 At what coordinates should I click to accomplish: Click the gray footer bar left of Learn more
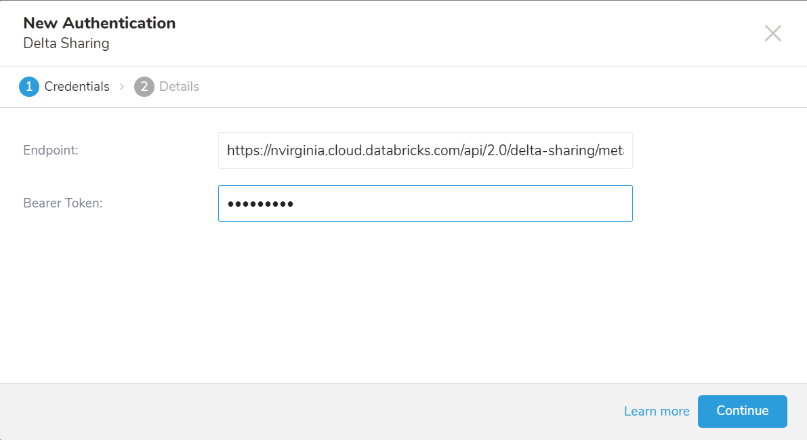pos(305,412)
